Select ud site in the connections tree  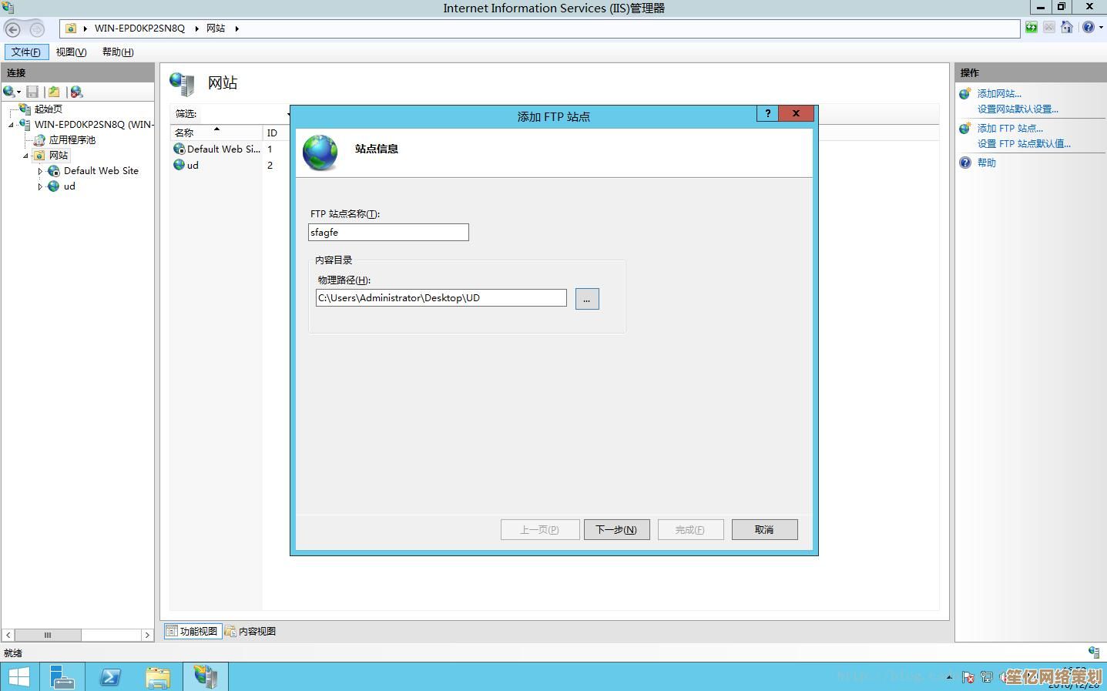[69, 186]
